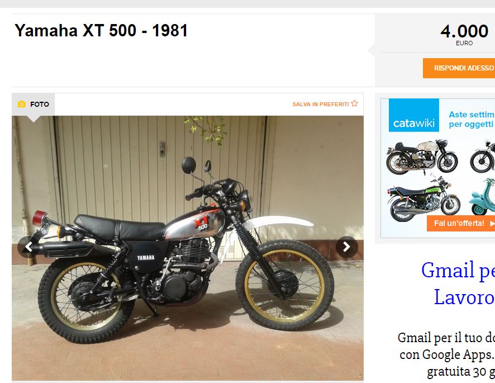Viewport: 495px width, 383px height.
Task: Click the black vintage motorcycle in ad corner
Action: (x=482, y=157)
